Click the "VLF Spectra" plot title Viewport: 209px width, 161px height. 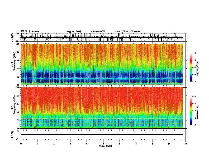click(30, 32)
